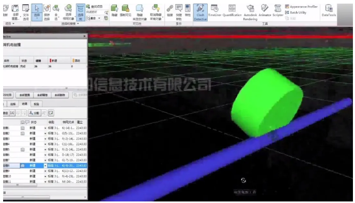The width and height of the screenshot is (355, 203).
Task: Open Appearance Profiler
Action: click(x=301, y=7)
